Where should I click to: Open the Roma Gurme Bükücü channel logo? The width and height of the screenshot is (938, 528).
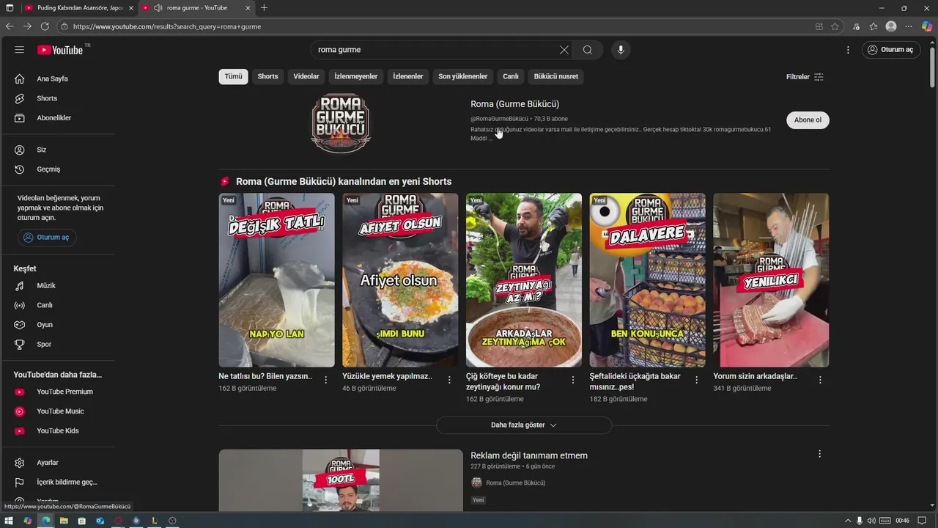(x=341, y=123)
